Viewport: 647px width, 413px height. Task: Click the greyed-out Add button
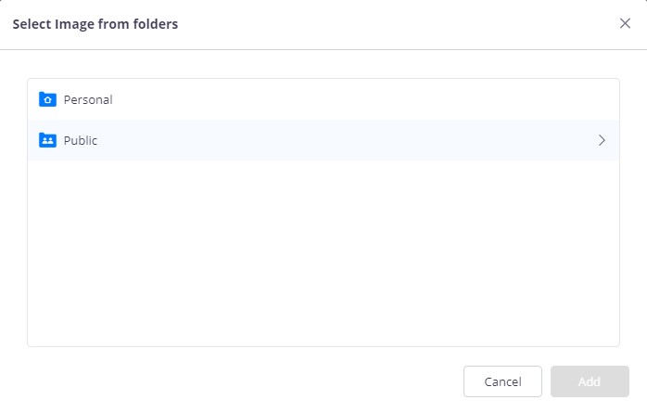[x=590, y=381]
